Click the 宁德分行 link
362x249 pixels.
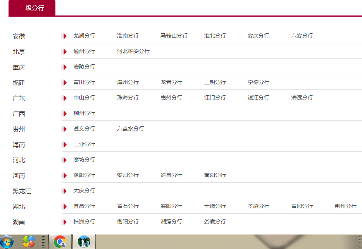click(259, 82)
